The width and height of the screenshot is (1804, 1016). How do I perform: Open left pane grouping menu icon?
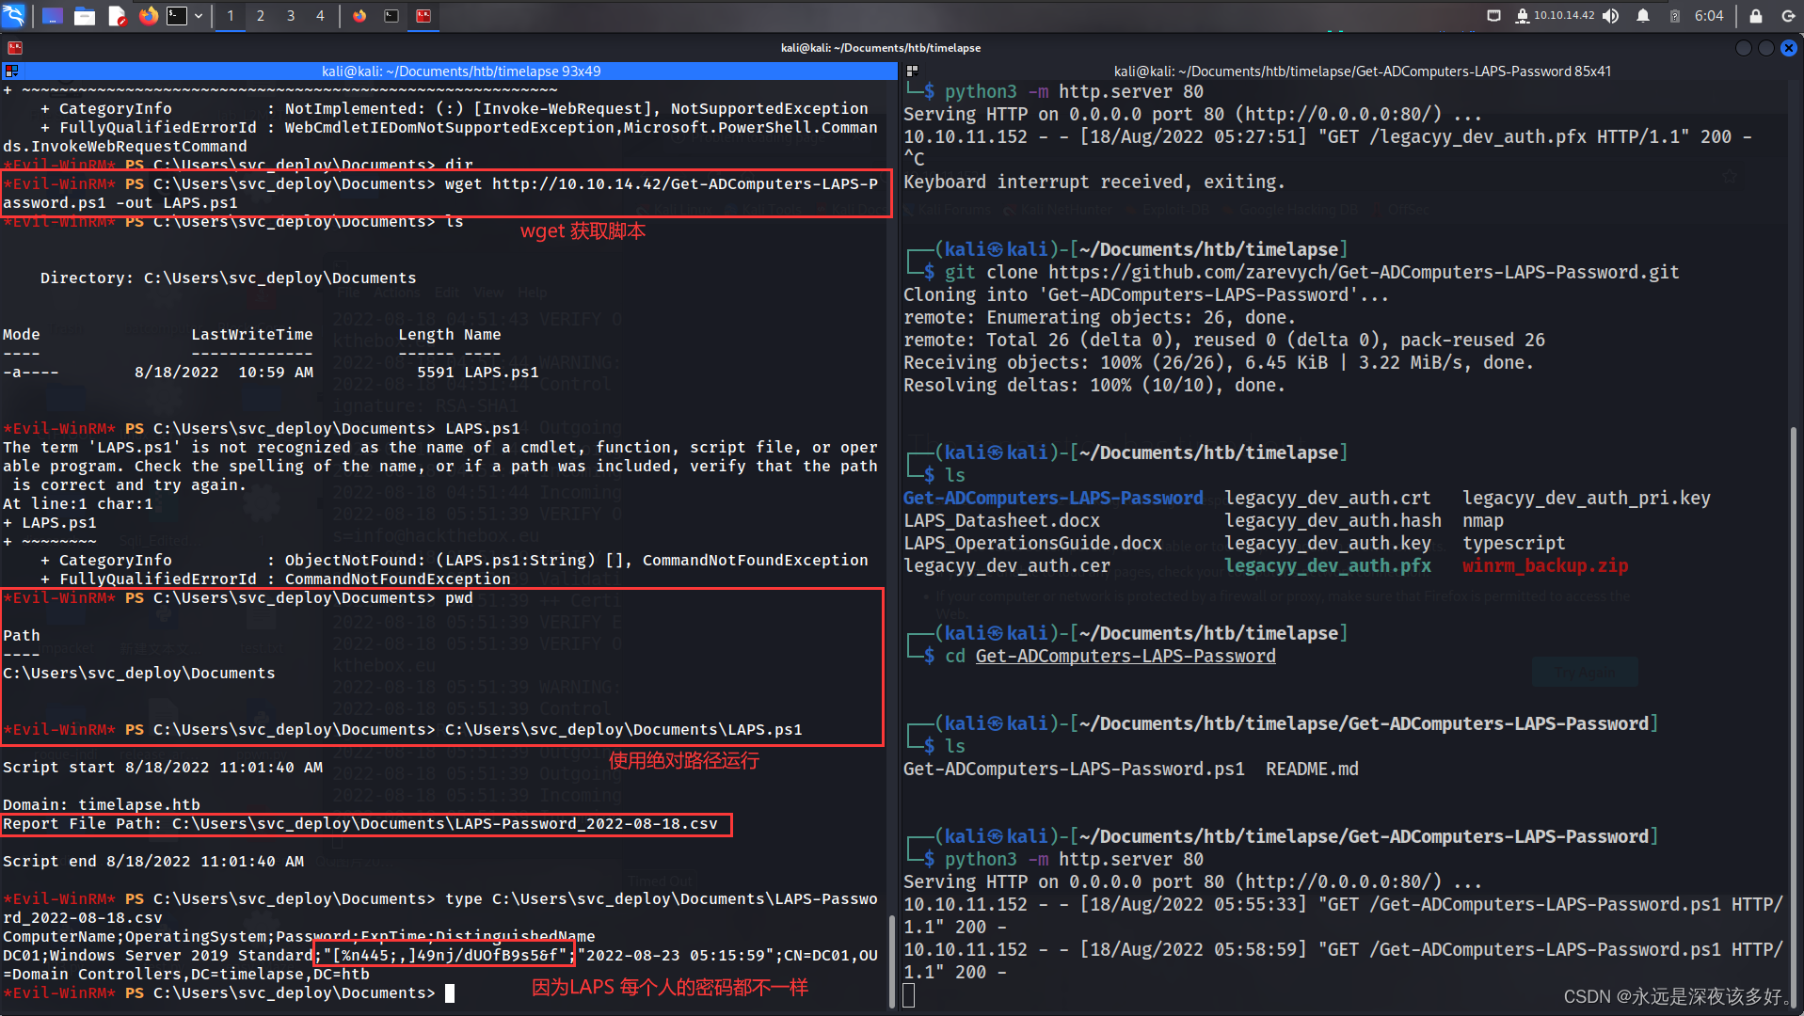(11, 71)
